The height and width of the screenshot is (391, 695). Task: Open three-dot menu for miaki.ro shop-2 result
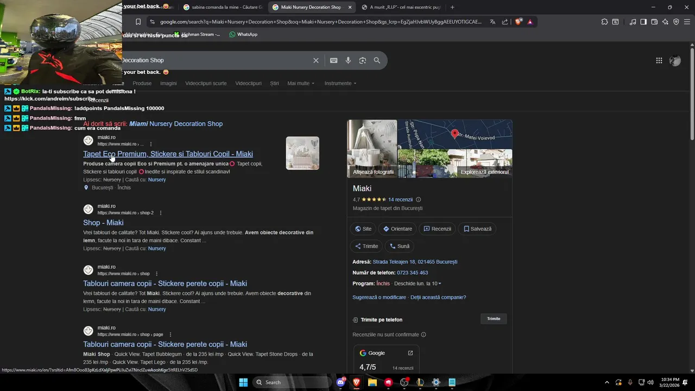point(161,213)
